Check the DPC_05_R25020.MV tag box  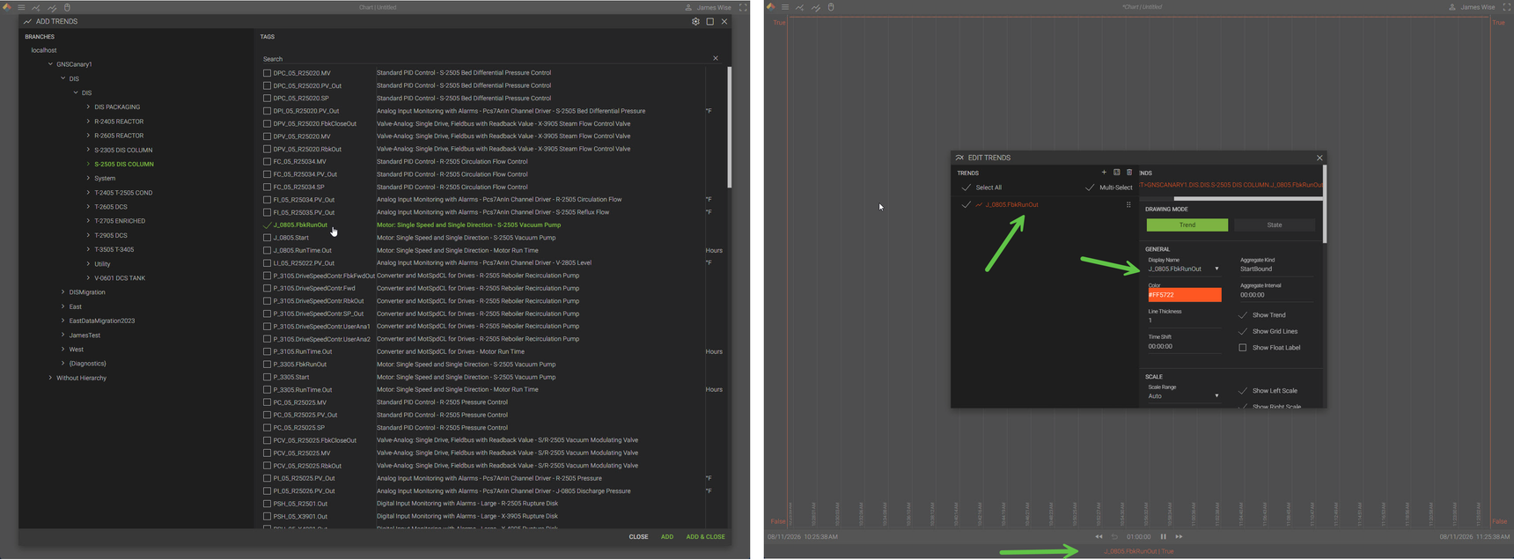[267, 73]
